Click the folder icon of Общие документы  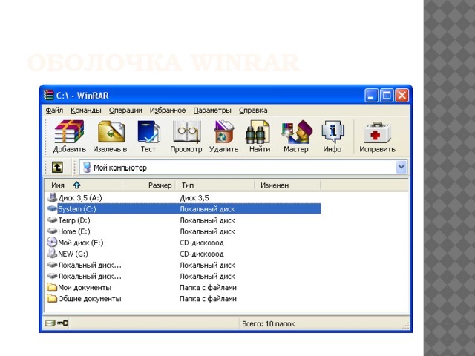point(52,298)
